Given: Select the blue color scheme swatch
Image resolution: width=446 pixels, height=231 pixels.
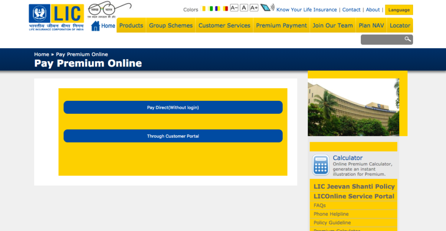Looking at the screenshot, I should coord(218,8).
